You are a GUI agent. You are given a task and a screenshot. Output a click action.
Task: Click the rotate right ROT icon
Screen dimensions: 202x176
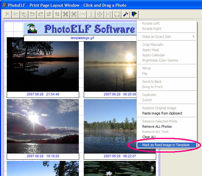[41, 14]
